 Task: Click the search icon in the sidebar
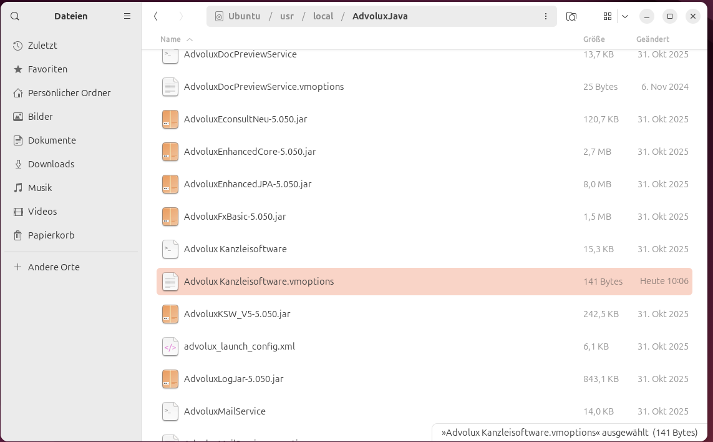tap(15, 16)
